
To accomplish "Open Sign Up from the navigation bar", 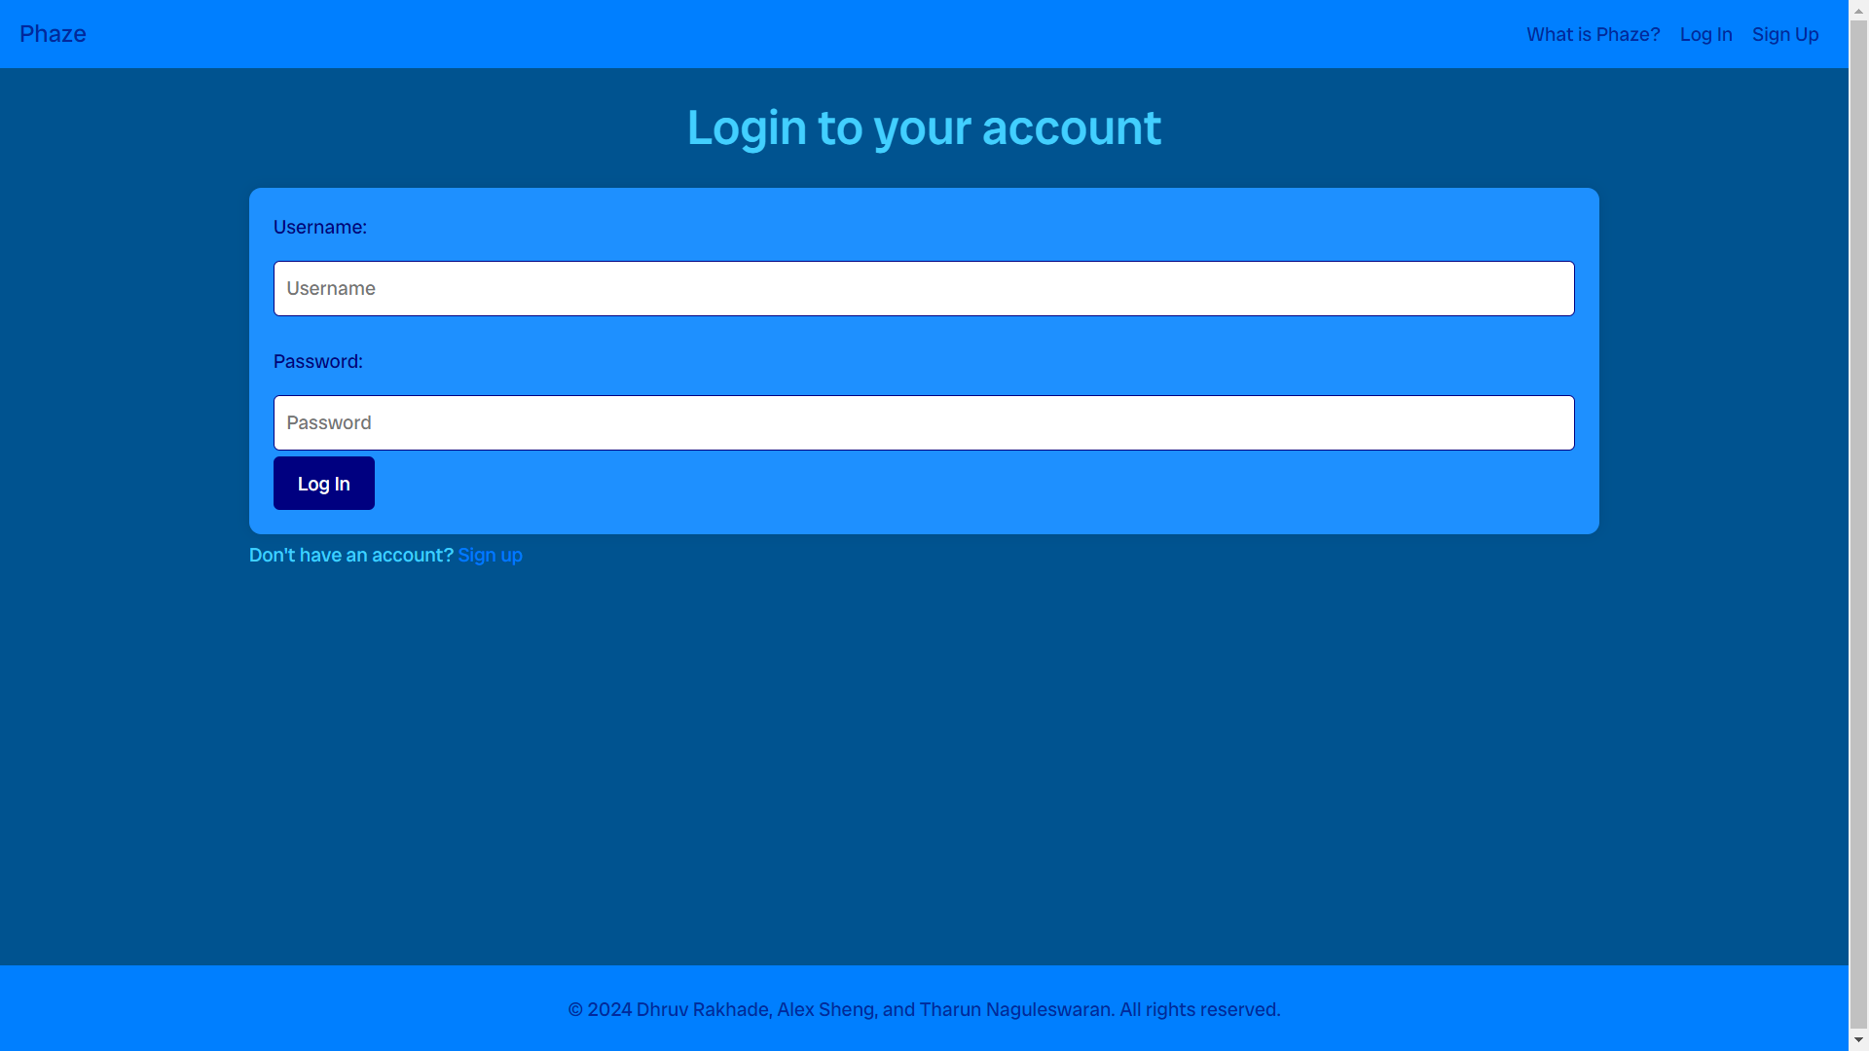I will (1784, 34).
